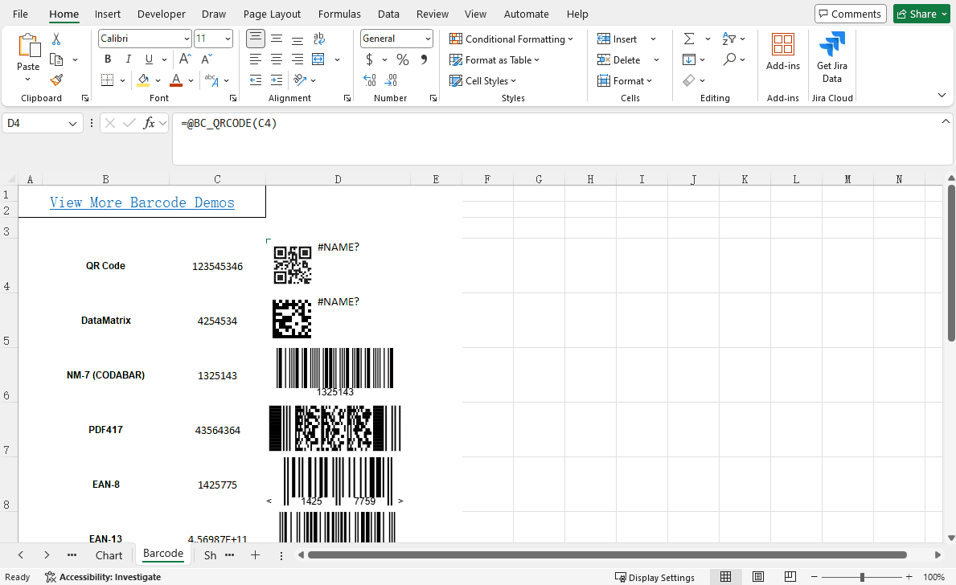Toggle Top Align
Image resolution: width=956 pixels, height=585 pixels.
(256, 39)
